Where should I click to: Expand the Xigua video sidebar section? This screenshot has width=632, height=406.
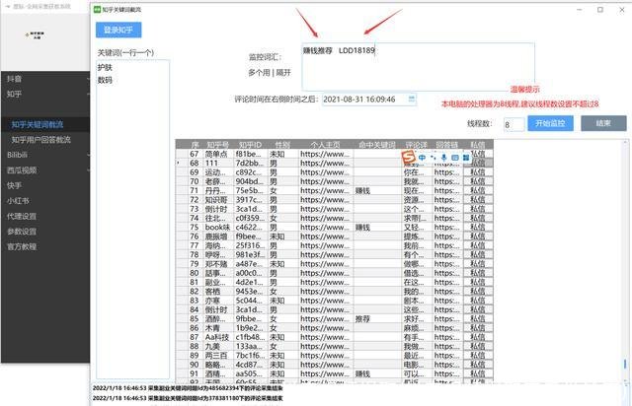(x=45, y=170)
